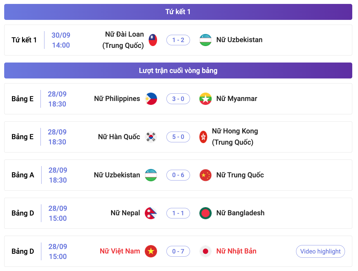Click the China flag next to Nữ Trung Quốc

(205, 175)
